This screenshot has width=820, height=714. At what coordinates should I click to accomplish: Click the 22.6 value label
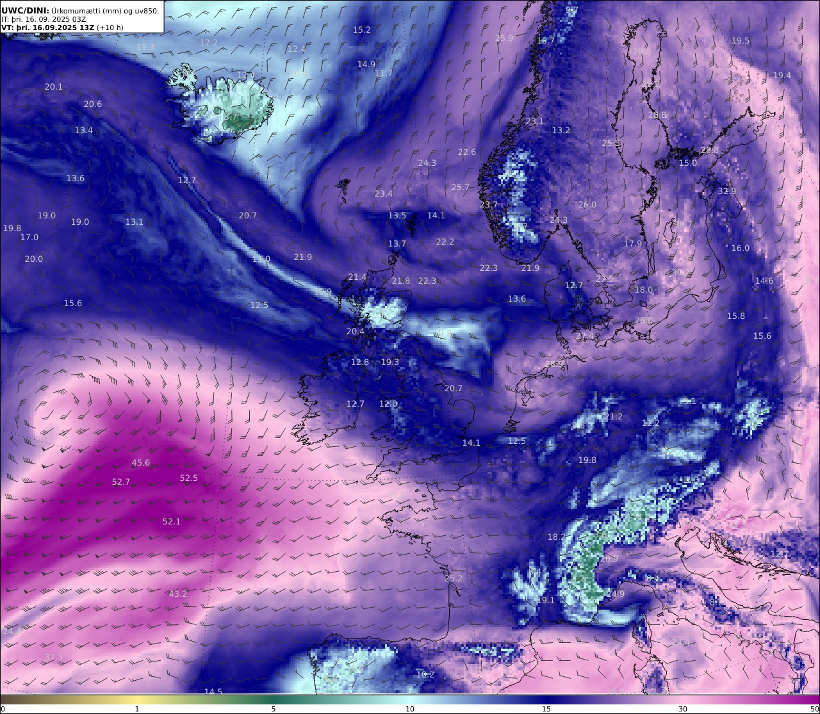pos(467,152)
